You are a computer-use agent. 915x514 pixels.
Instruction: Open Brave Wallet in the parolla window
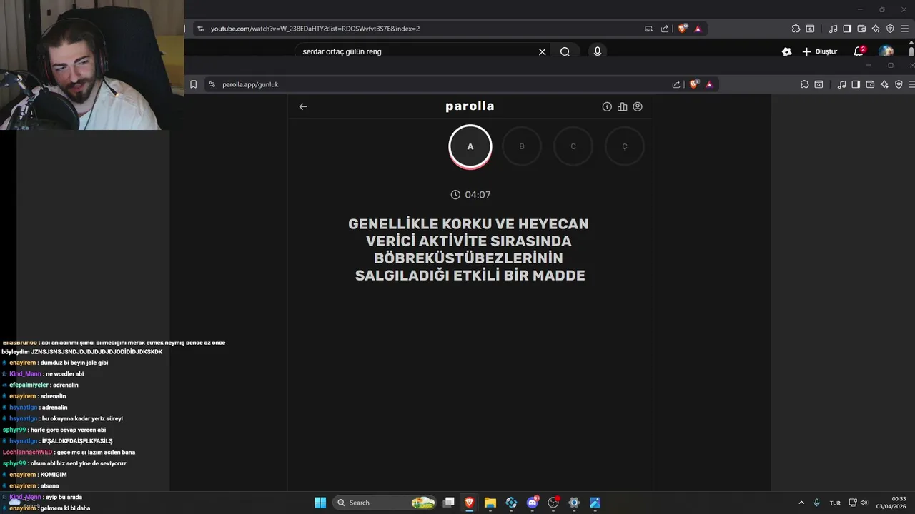click(x=870, y=84)
